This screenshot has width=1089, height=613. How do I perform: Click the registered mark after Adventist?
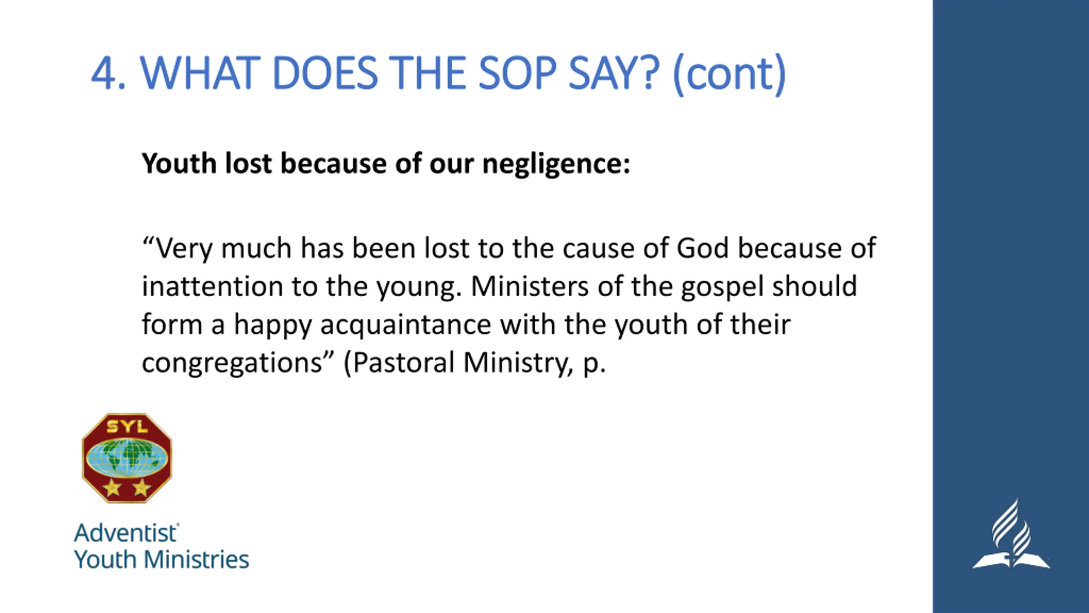(x=178, y=526)
